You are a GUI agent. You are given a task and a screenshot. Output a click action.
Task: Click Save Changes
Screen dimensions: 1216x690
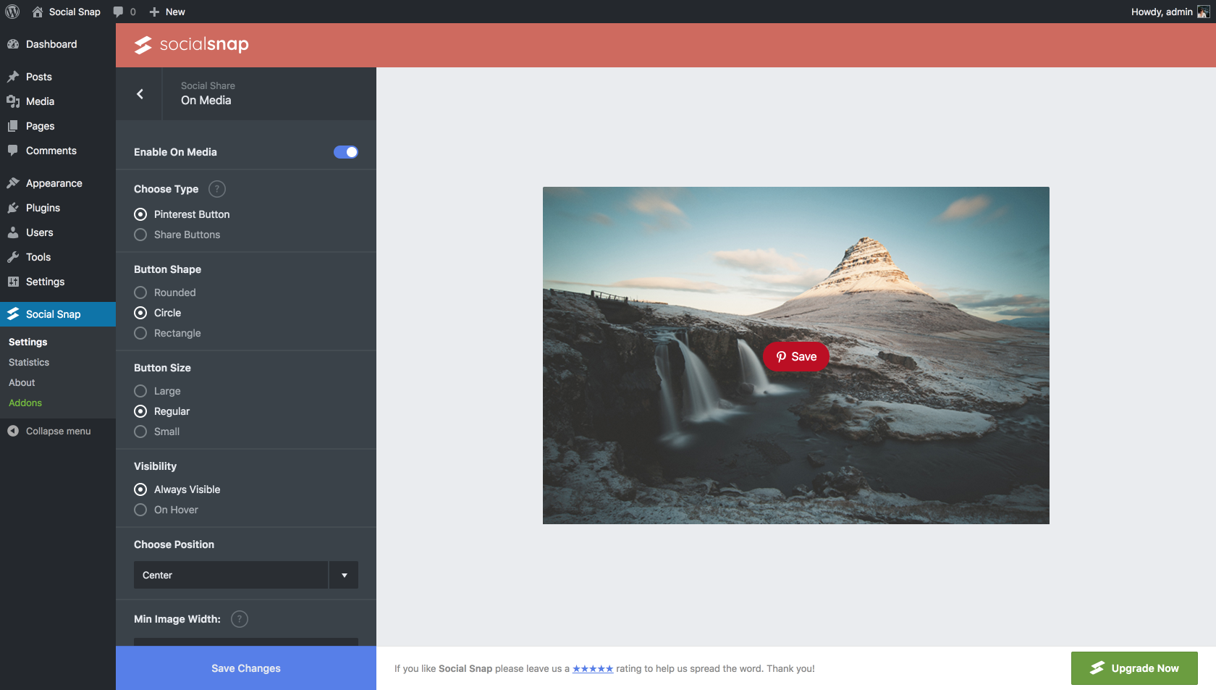[245, 668]
